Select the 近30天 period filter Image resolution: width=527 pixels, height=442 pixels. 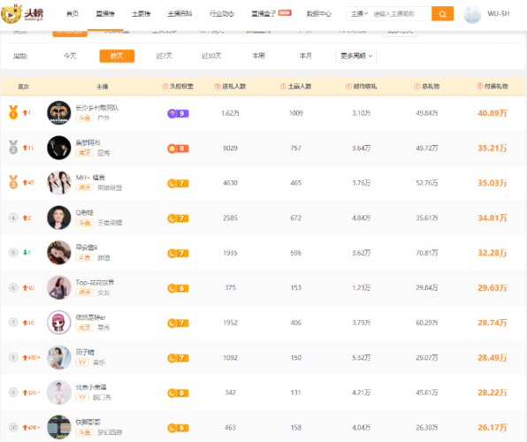[211, 56]
